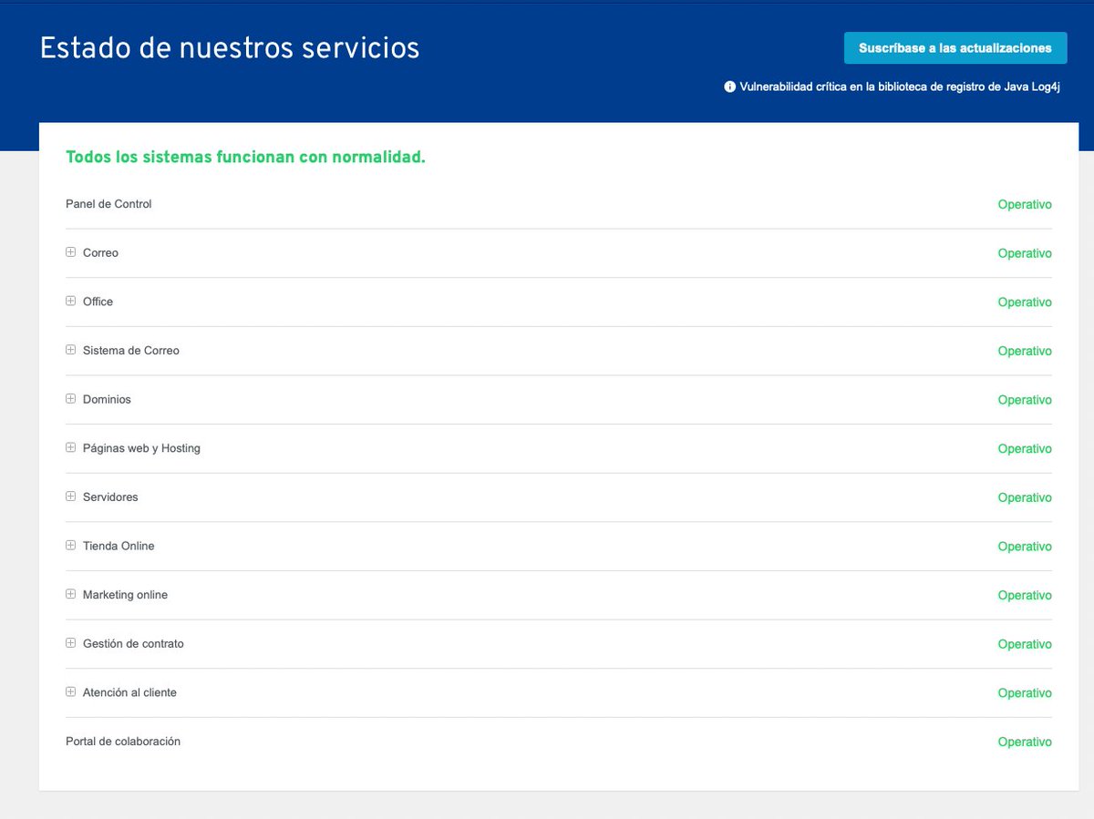Click the Panel de Control label
The image size is (1094, 819).
coord(108,204)
